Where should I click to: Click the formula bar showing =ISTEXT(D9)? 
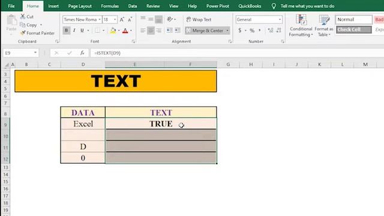point(236,53)
